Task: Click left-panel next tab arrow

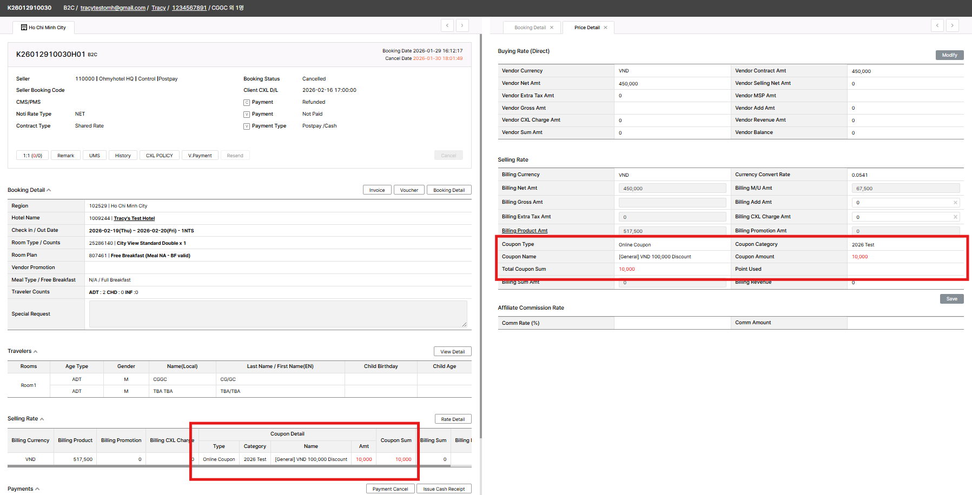Action: pyautogui.click(x=462, y=25)
